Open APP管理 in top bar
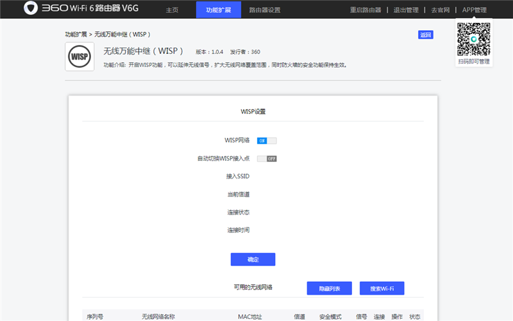The image size is (513, 321). [x=475, y=10]
